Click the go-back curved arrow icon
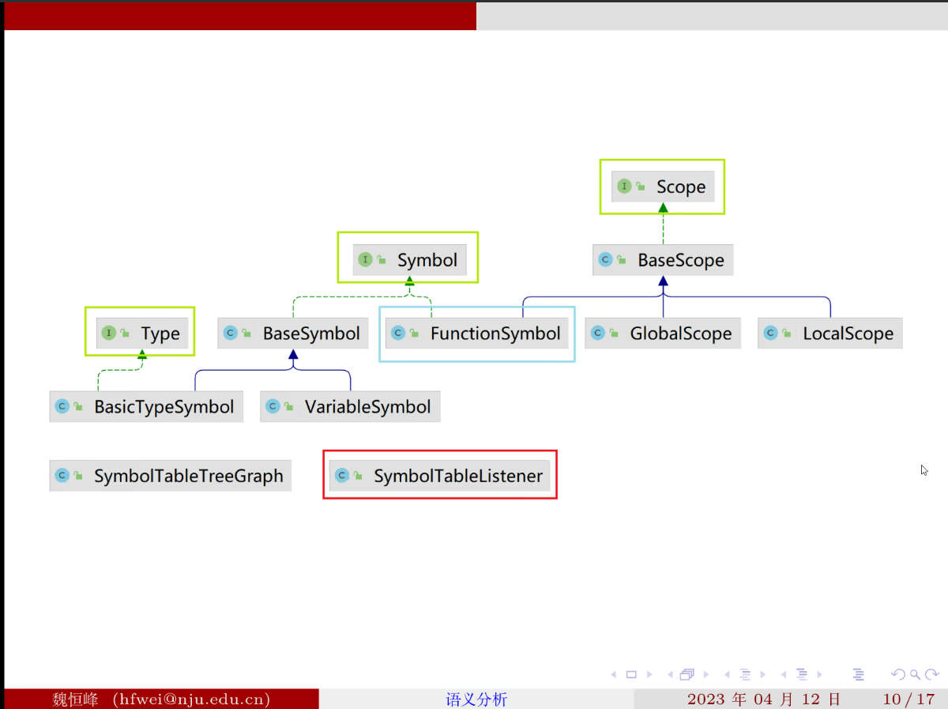 click(x=897, y=675)
